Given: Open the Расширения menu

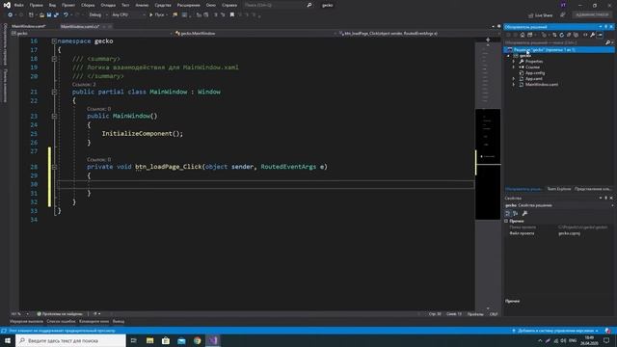Looking at the screenshot, I should click(x=189, y=5).
